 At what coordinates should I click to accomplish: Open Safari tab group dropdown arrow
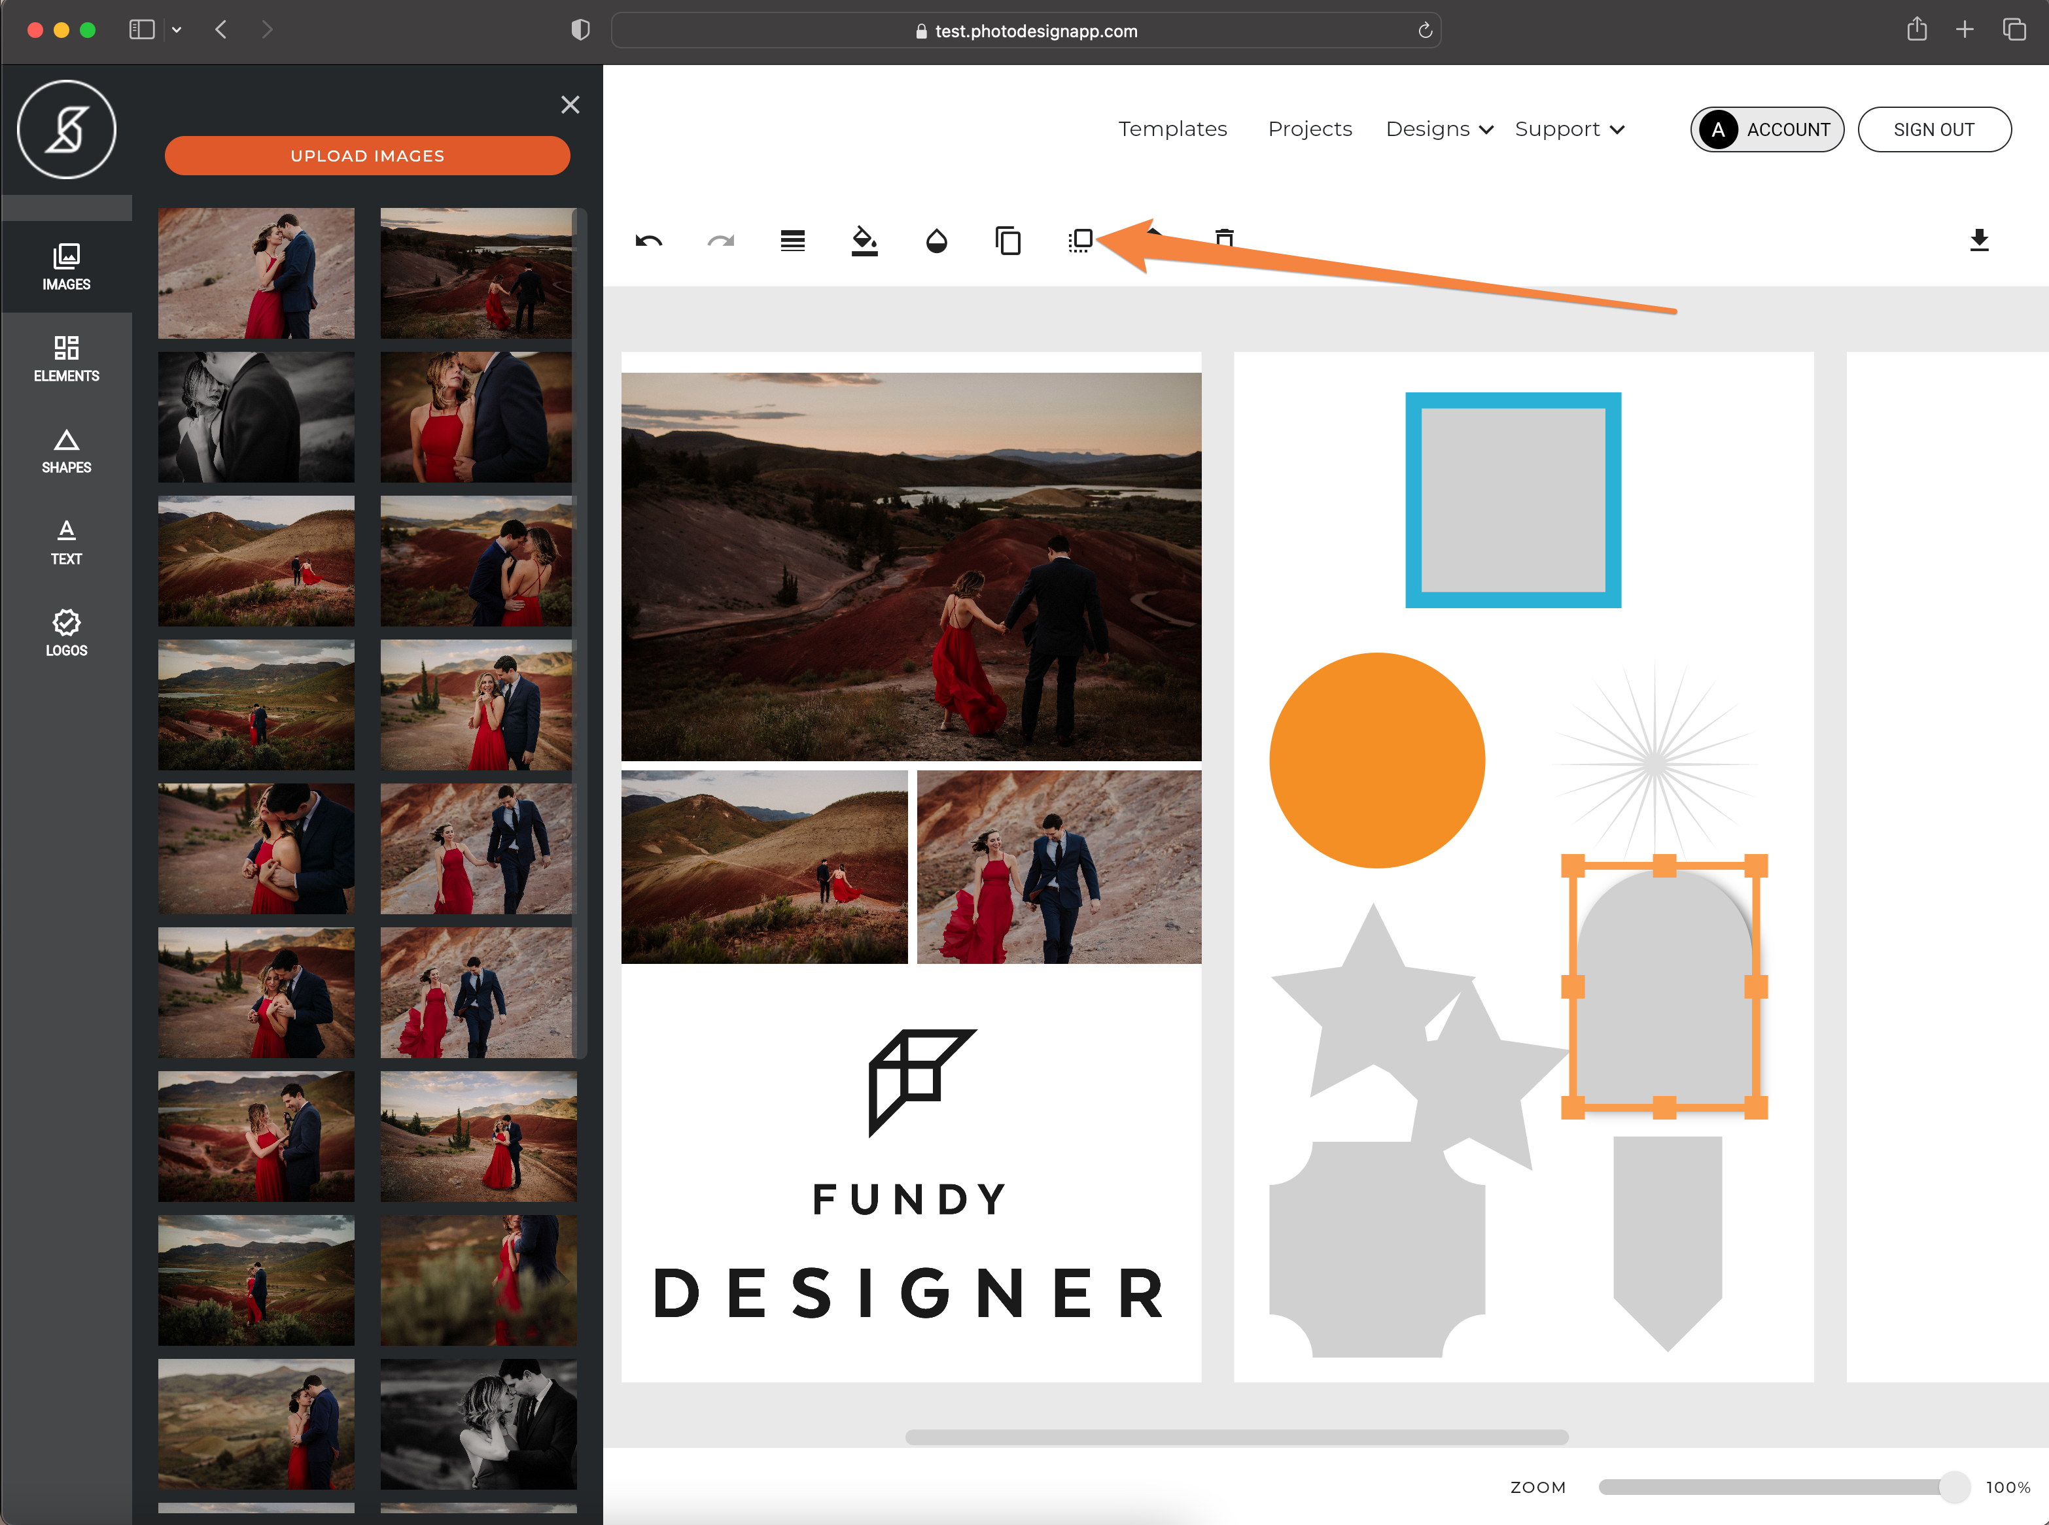pyautogui.click(x=177, y=29)
